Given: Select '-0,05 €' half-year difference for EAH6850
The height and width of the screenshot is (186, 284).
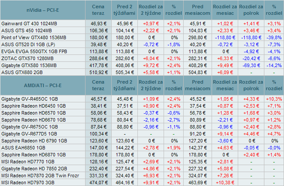Looking at the screenshot, I should tap(251, 148).
